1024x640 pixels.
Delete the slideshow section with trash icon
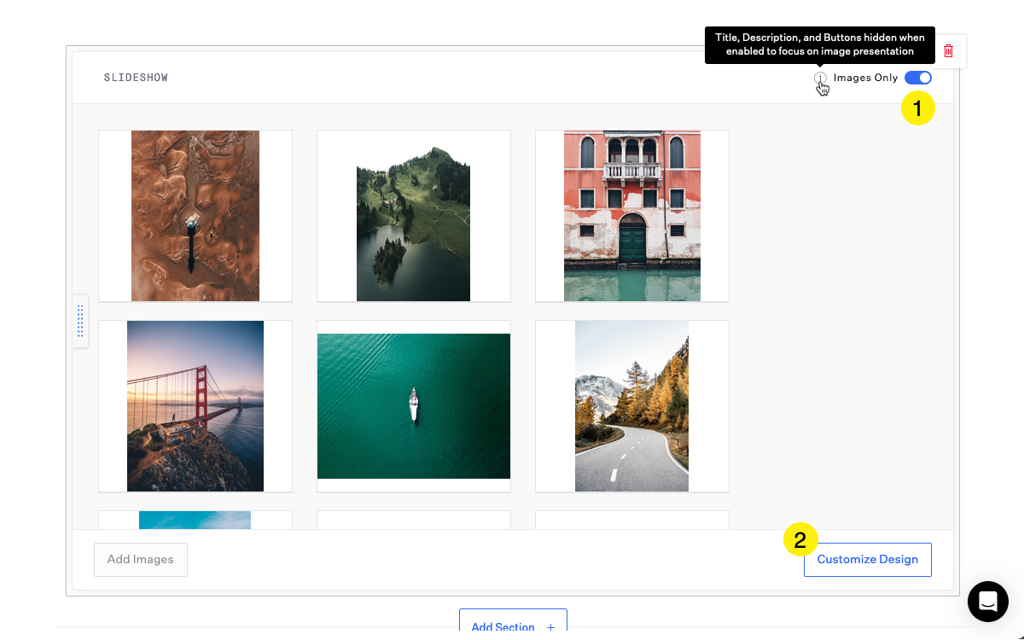pos(948,51)
